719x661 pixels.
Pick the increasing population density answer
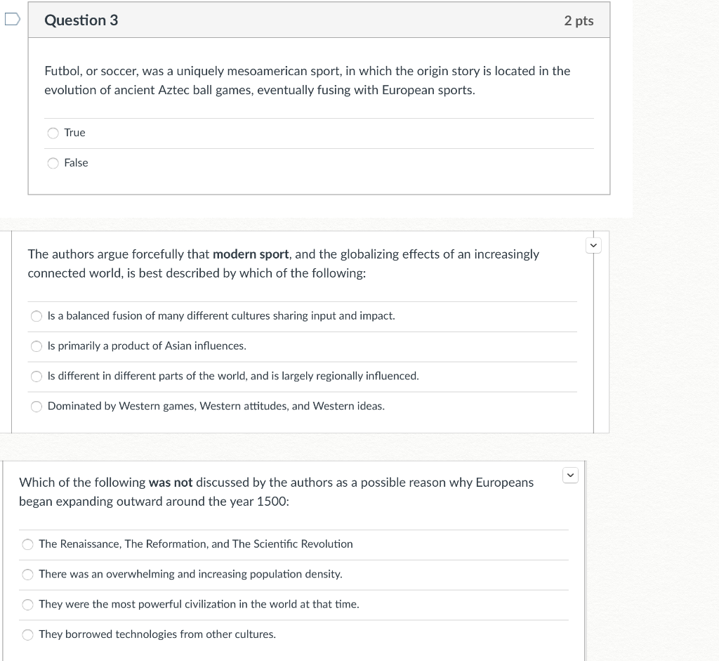(x=28, y=575)
